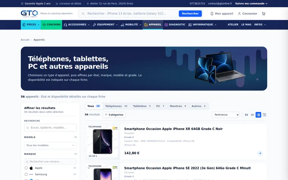
Task: Open the Pertinence sort dropdown
Action: (x=225, y=114)
